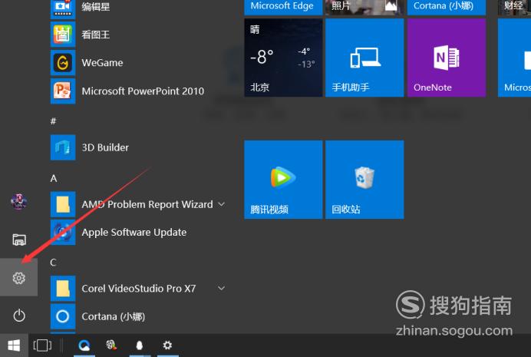Click the Power button icon
The width and height of the screenshot is (531, 357).
(x=19, y=316)
